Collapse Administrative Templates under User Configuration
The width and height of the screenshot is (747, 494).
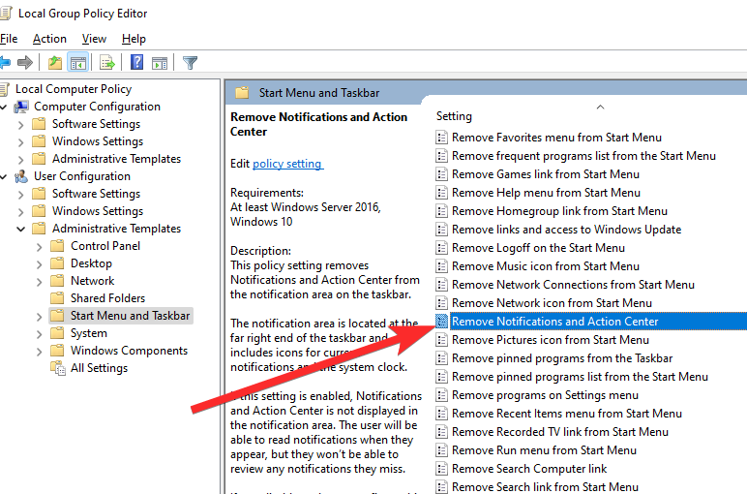tap(20, 230)
